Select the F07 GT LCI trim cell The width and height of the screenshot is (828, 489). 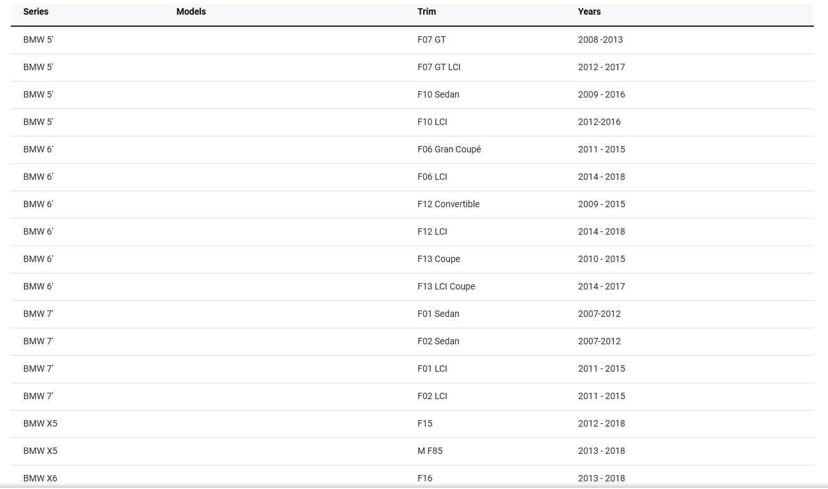439,67
